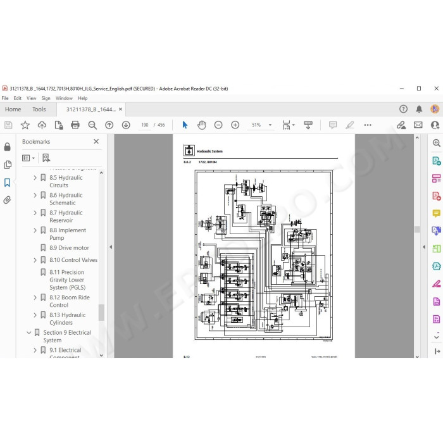Add a sticky note comment
The width and height of the screenshot is (443, 443).
click(333, 125)
